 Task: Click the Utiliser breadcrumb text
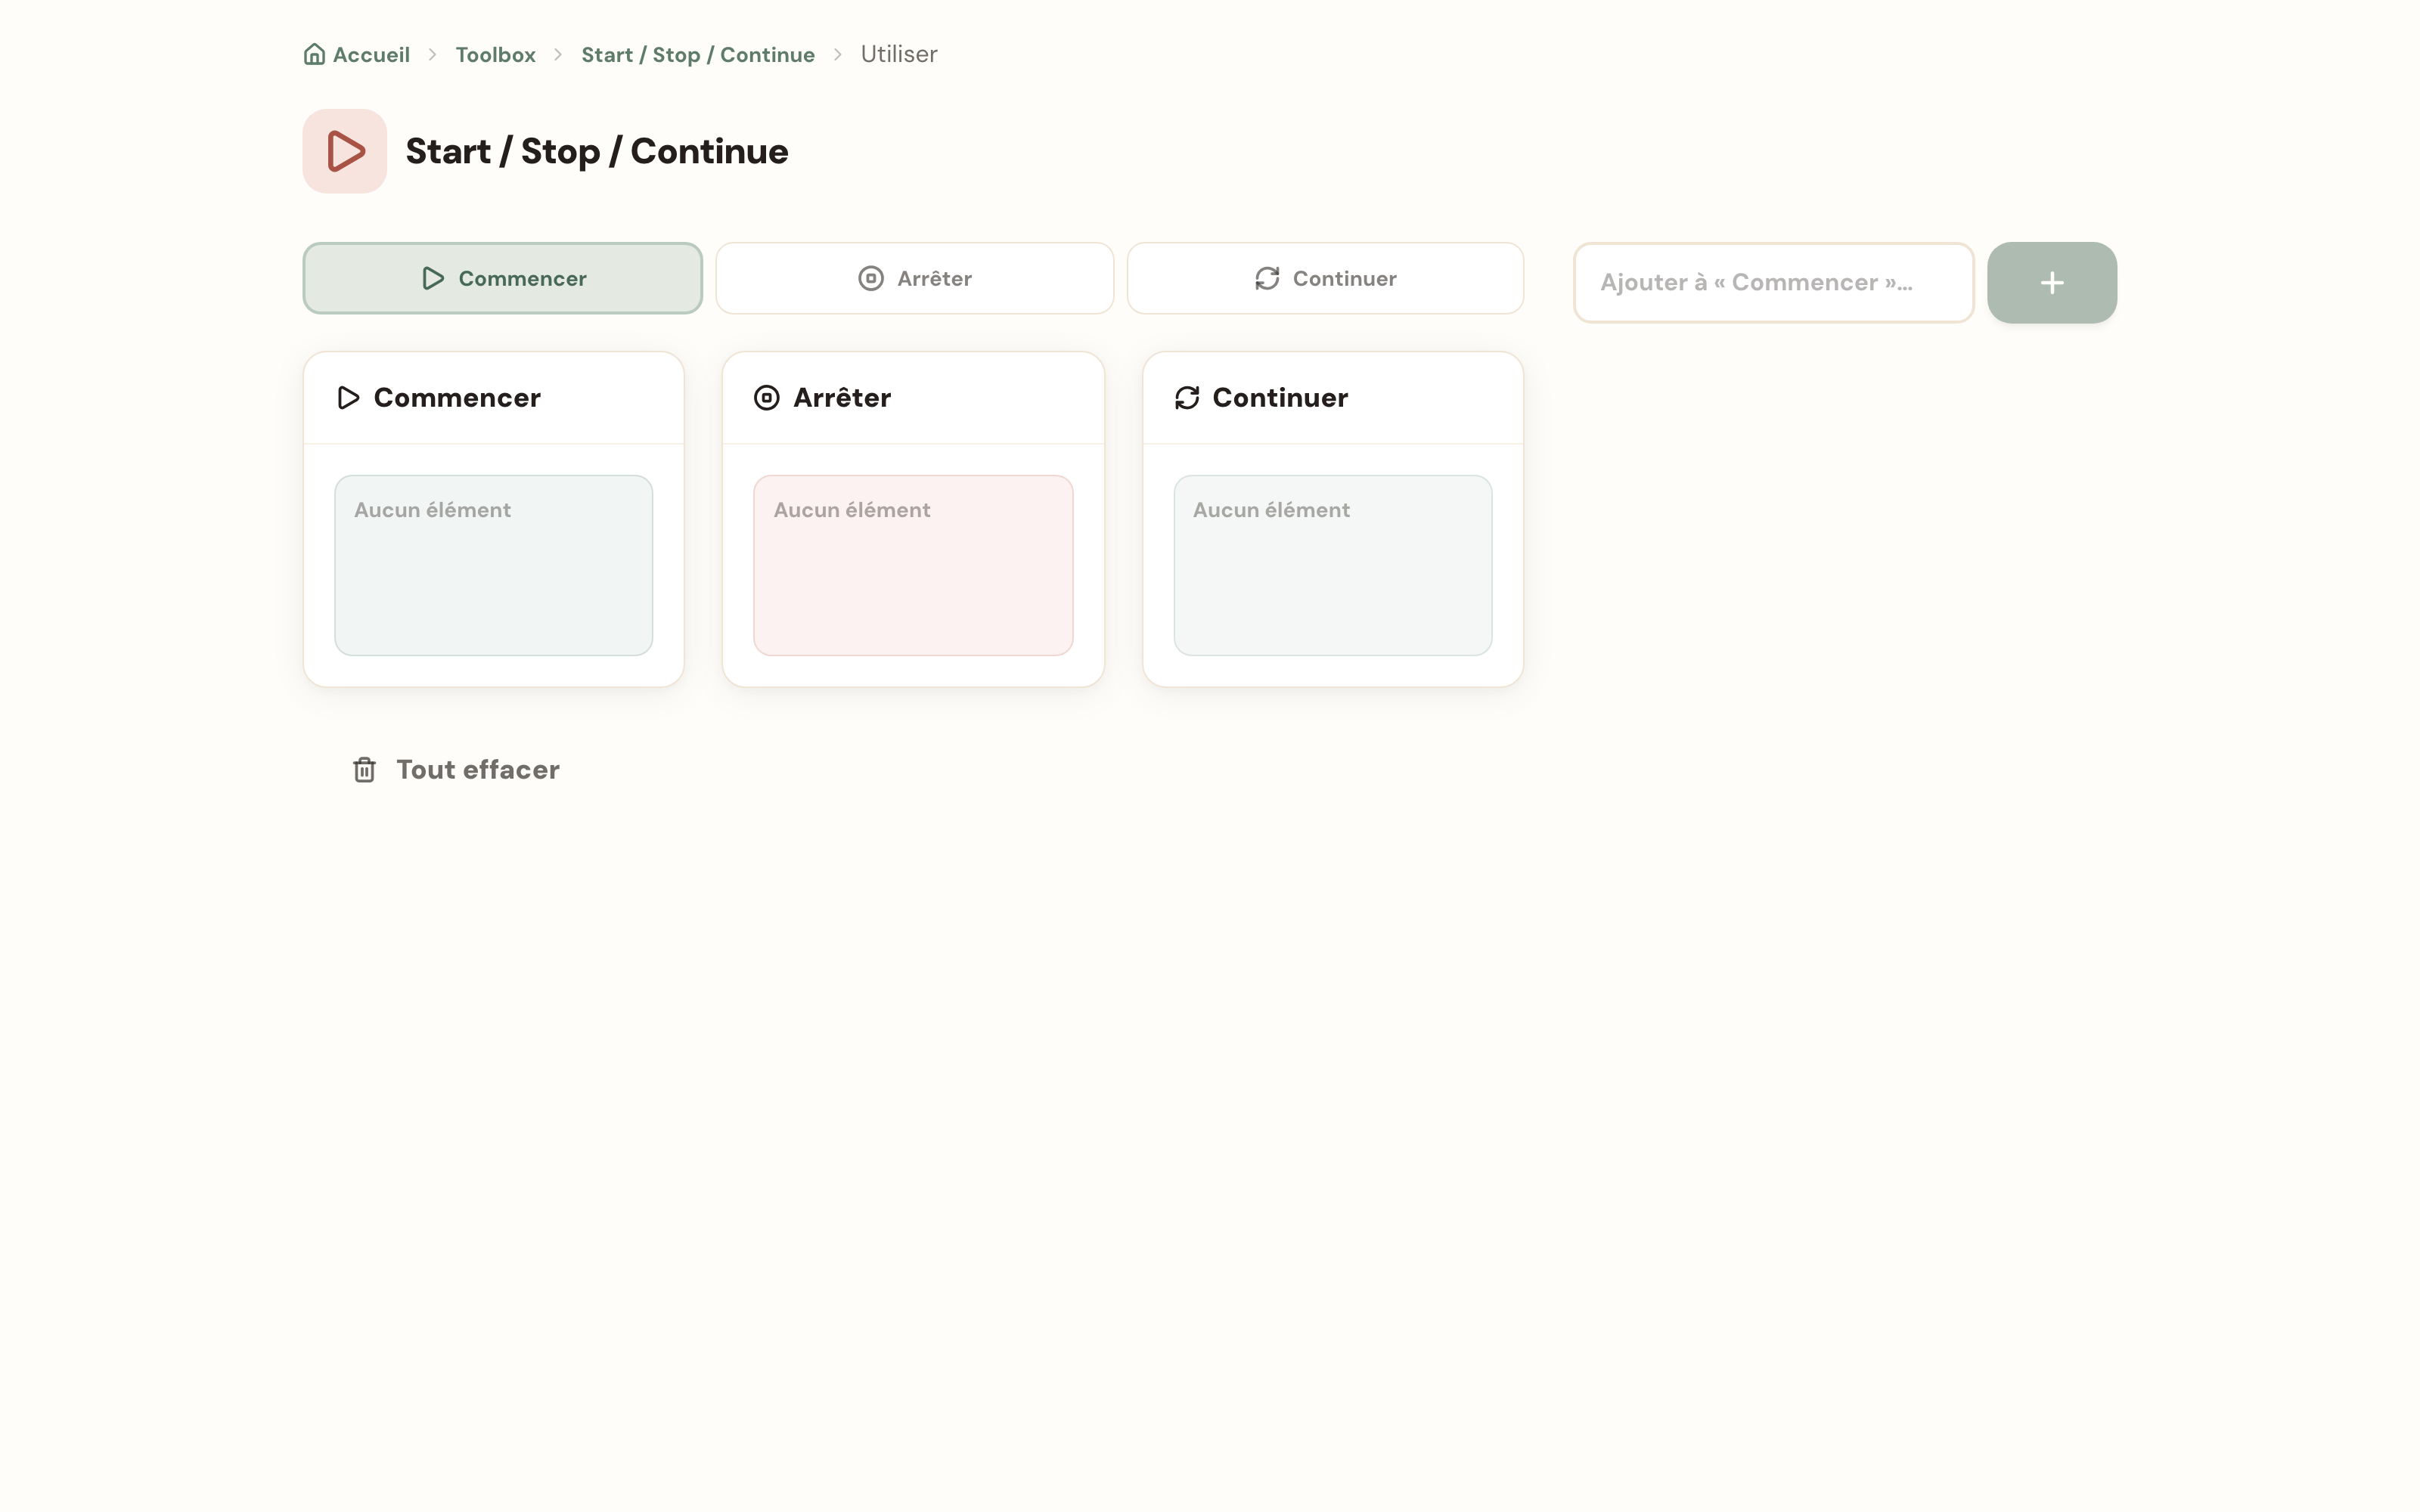898,54
